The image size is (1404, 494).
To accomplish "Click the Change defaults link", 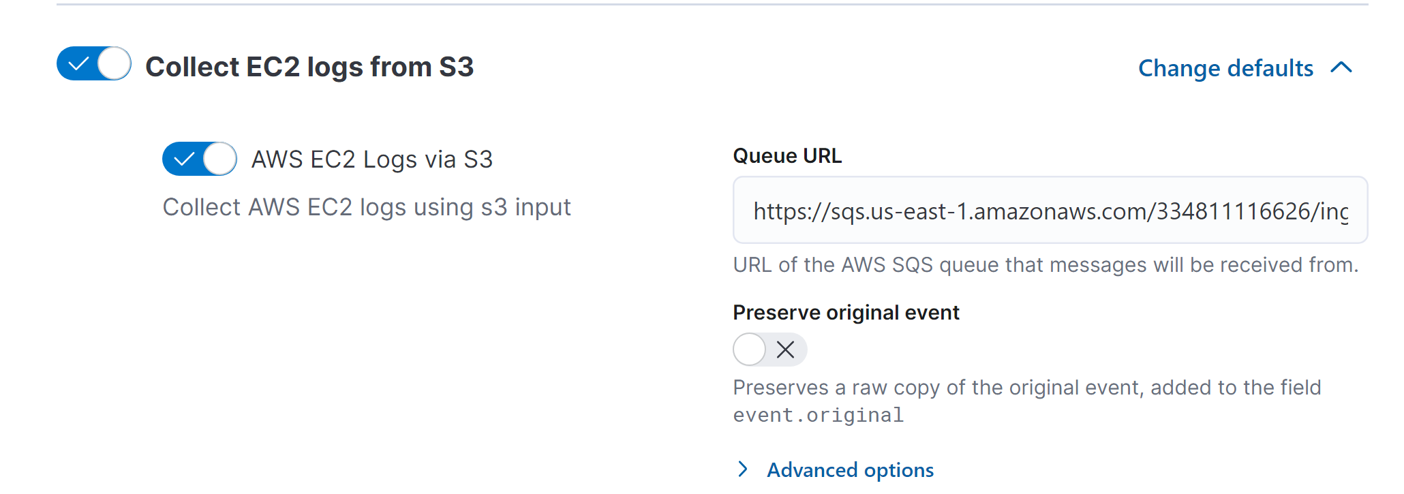I will pos(1225,68).
